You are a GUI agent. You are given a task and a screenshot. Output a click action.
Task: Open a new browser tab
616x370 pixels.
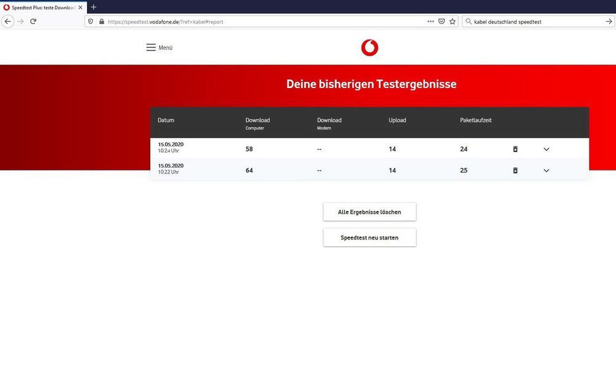point(93,7)
